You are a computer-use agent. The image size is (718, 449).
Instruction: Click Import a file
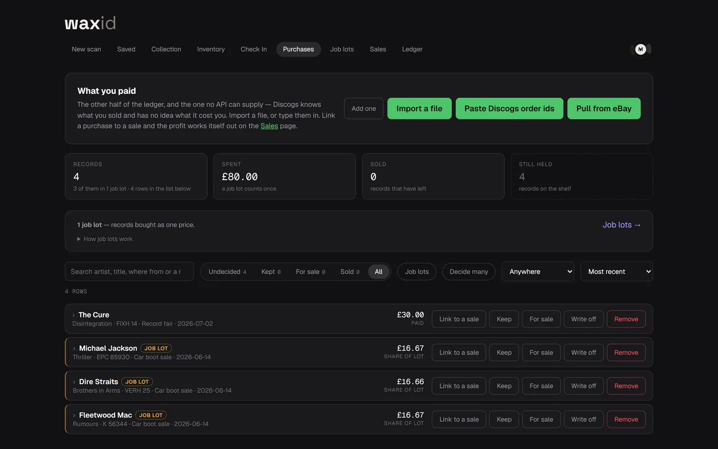coord(419,109)
